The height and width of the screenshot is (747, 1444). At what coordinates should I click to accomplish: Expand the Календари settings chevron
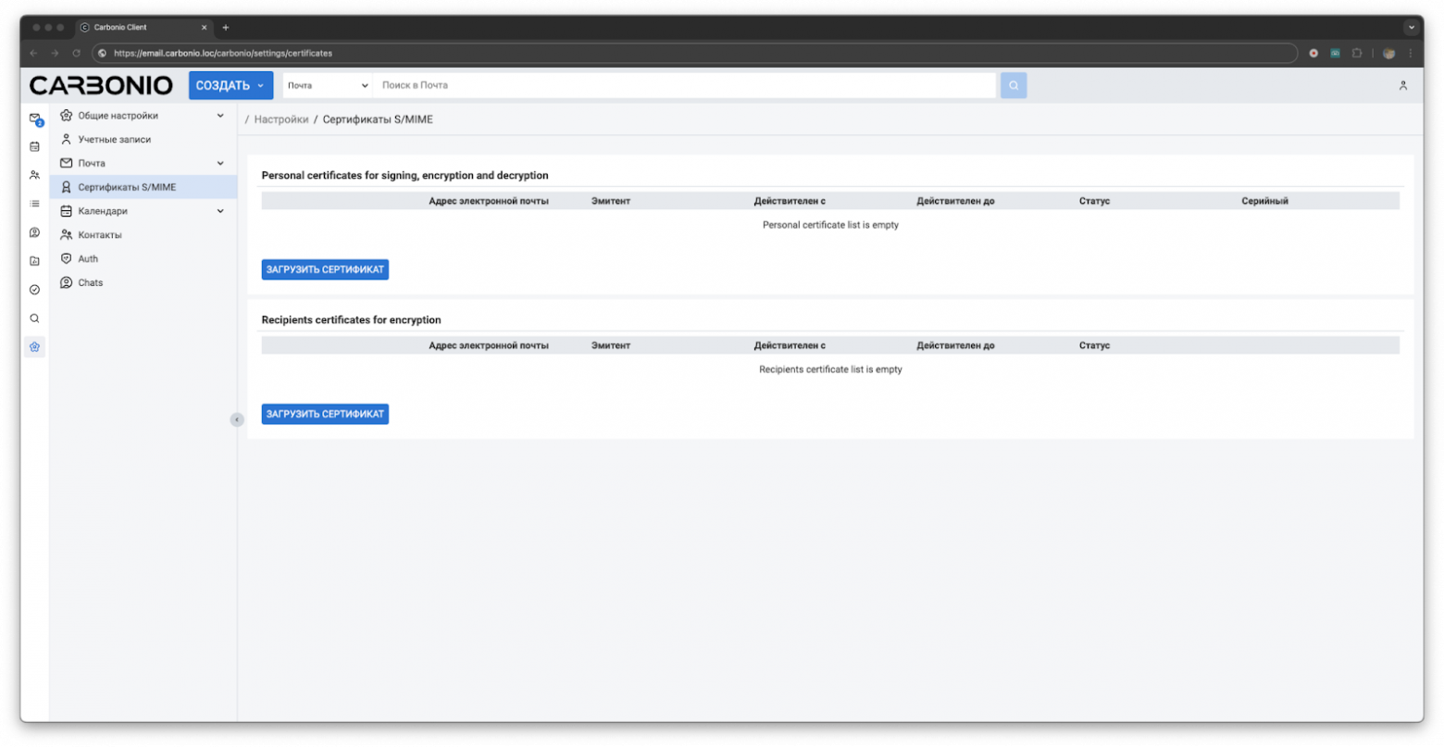(220, 211)
